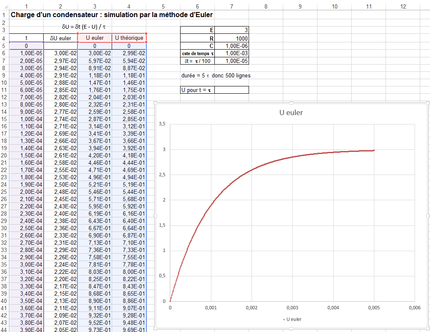This screenshot has height=332, width=430.
Task: Click the 'δt = τ / 100' cell
Action: [x=197, y=60]
